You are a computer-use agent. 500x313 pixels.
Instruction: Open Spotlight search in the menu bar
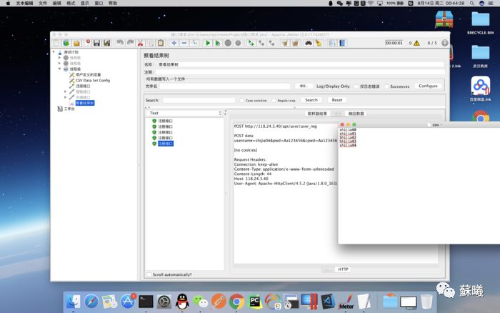click(x=471, y=3)
